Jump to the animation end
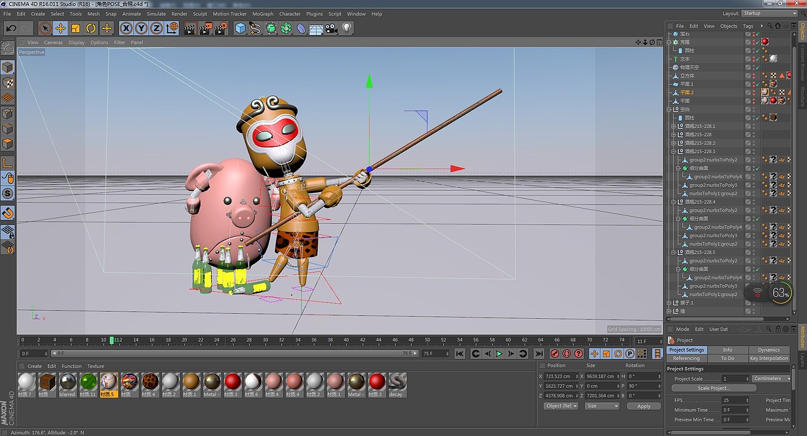Screen dimensions: 807x436 (538, 354)
